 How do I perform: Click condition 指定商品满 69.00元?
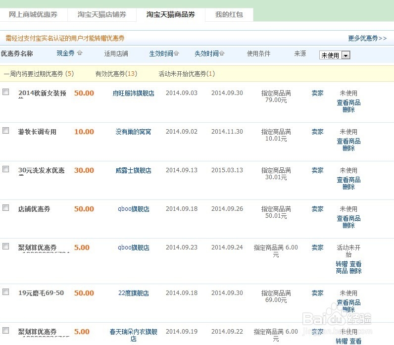(x=276, y=296)
